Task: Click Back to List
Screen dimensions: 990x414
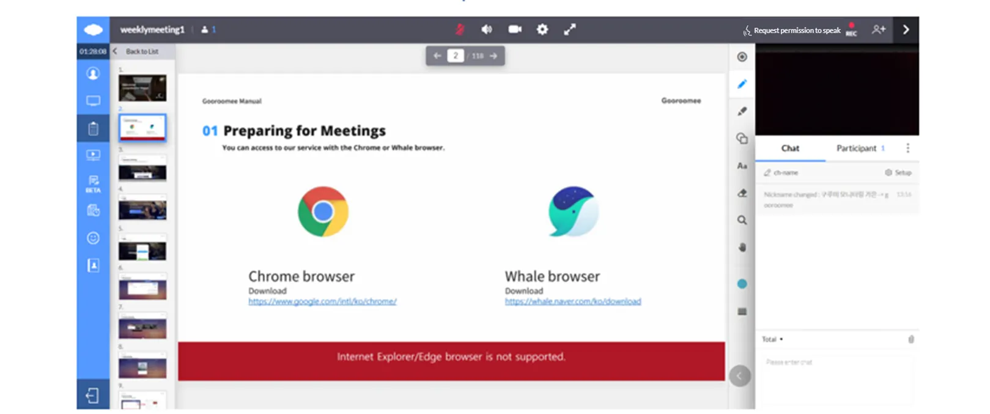Action: coord(142,51)
